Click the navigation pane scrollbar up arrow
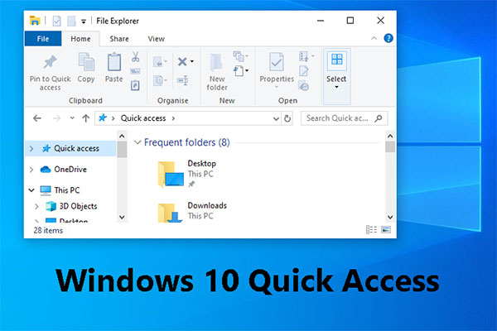 tap(122, 137)
